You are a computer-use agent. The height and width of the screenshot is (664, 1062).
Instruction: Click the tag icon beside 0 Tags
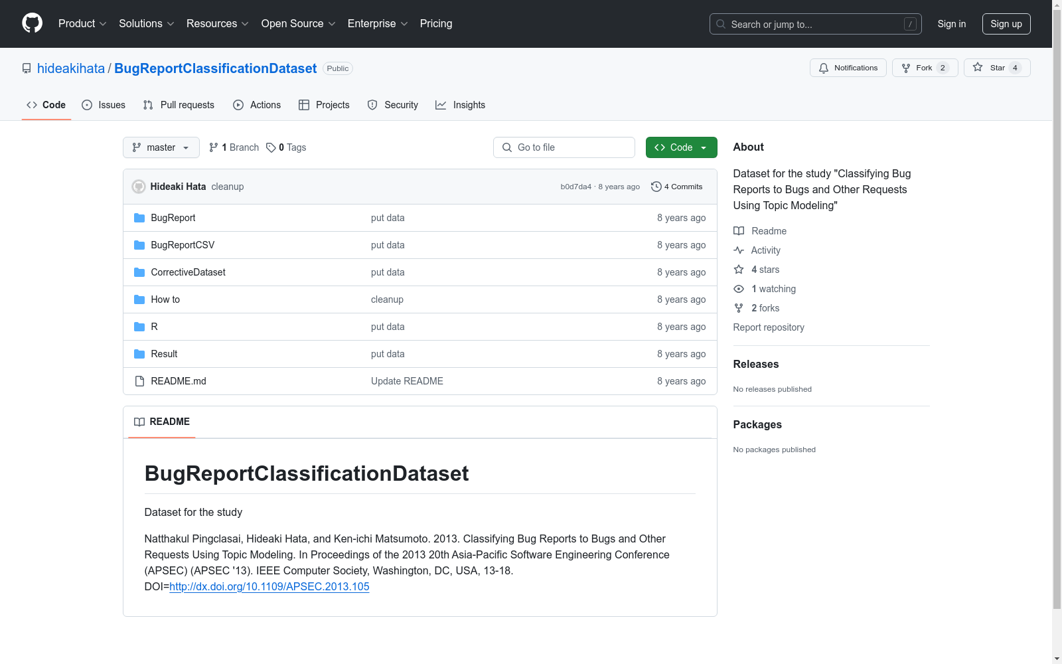pyautogui.click(x=271, y=147)
